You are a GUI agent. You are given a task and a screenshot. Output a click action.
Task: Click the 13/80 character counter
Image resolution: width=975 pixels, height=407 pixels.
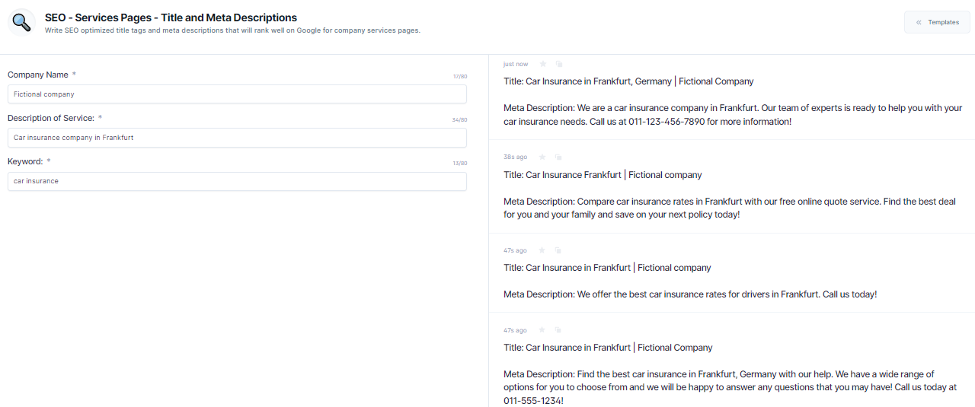pos(460,164)
